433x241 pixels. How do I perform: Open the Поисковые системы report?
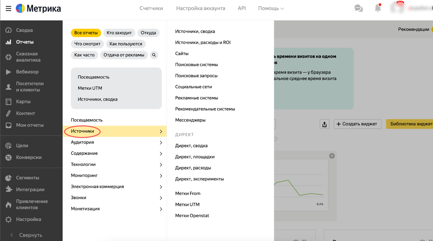point(196,65)
